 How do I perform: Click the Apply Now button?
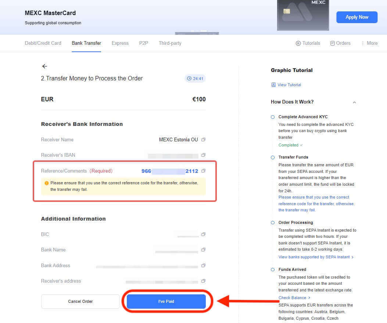tap(356, 17)
